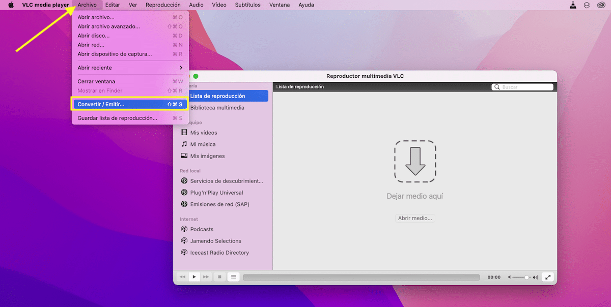Click the VLC cone icon in menu bar
This screenshot has width=611, height=307.
(x=573, y=5)
